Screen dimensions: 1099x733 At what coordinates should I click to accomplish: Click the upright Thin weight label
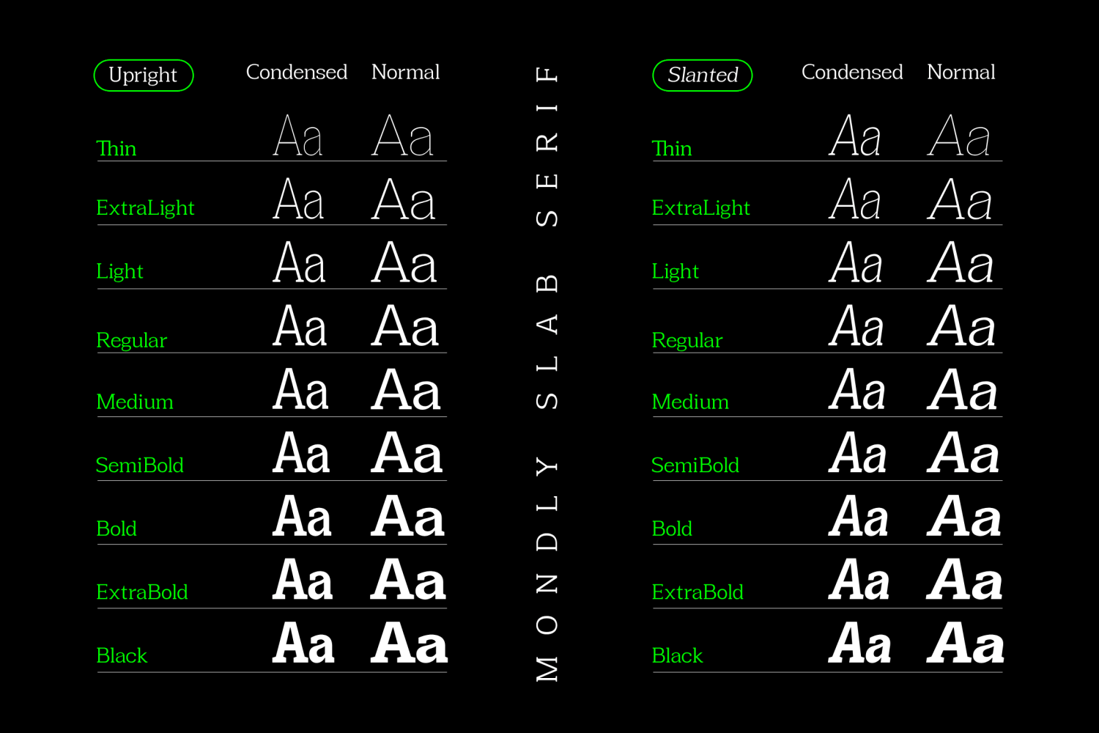pos(116,149)
